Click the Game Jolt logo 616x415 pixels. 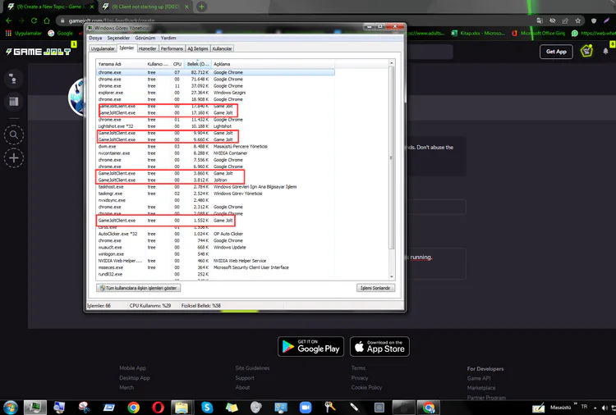[38, 52]
